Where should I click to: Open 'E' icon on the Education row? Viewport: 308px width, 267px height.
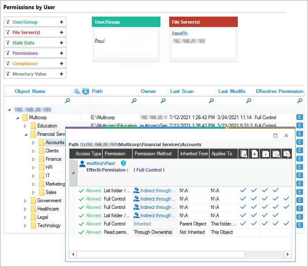point(300,125)
